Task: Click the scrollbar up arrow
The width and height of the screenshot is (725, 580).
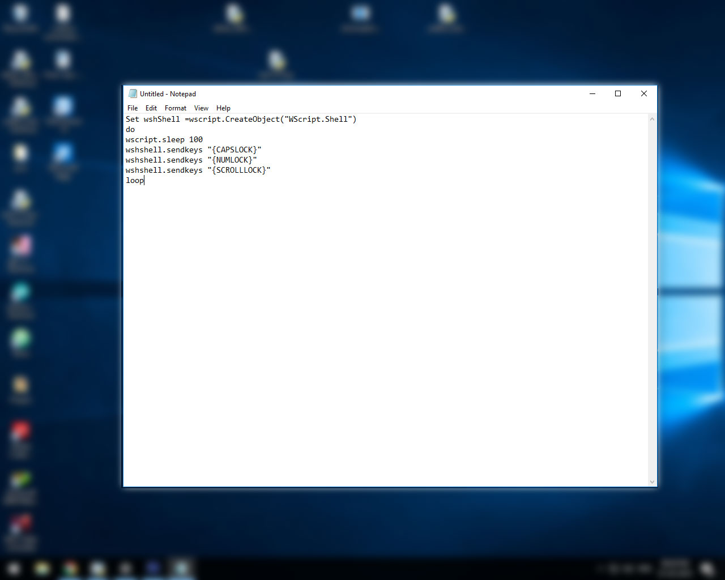Action: (652, 119)
